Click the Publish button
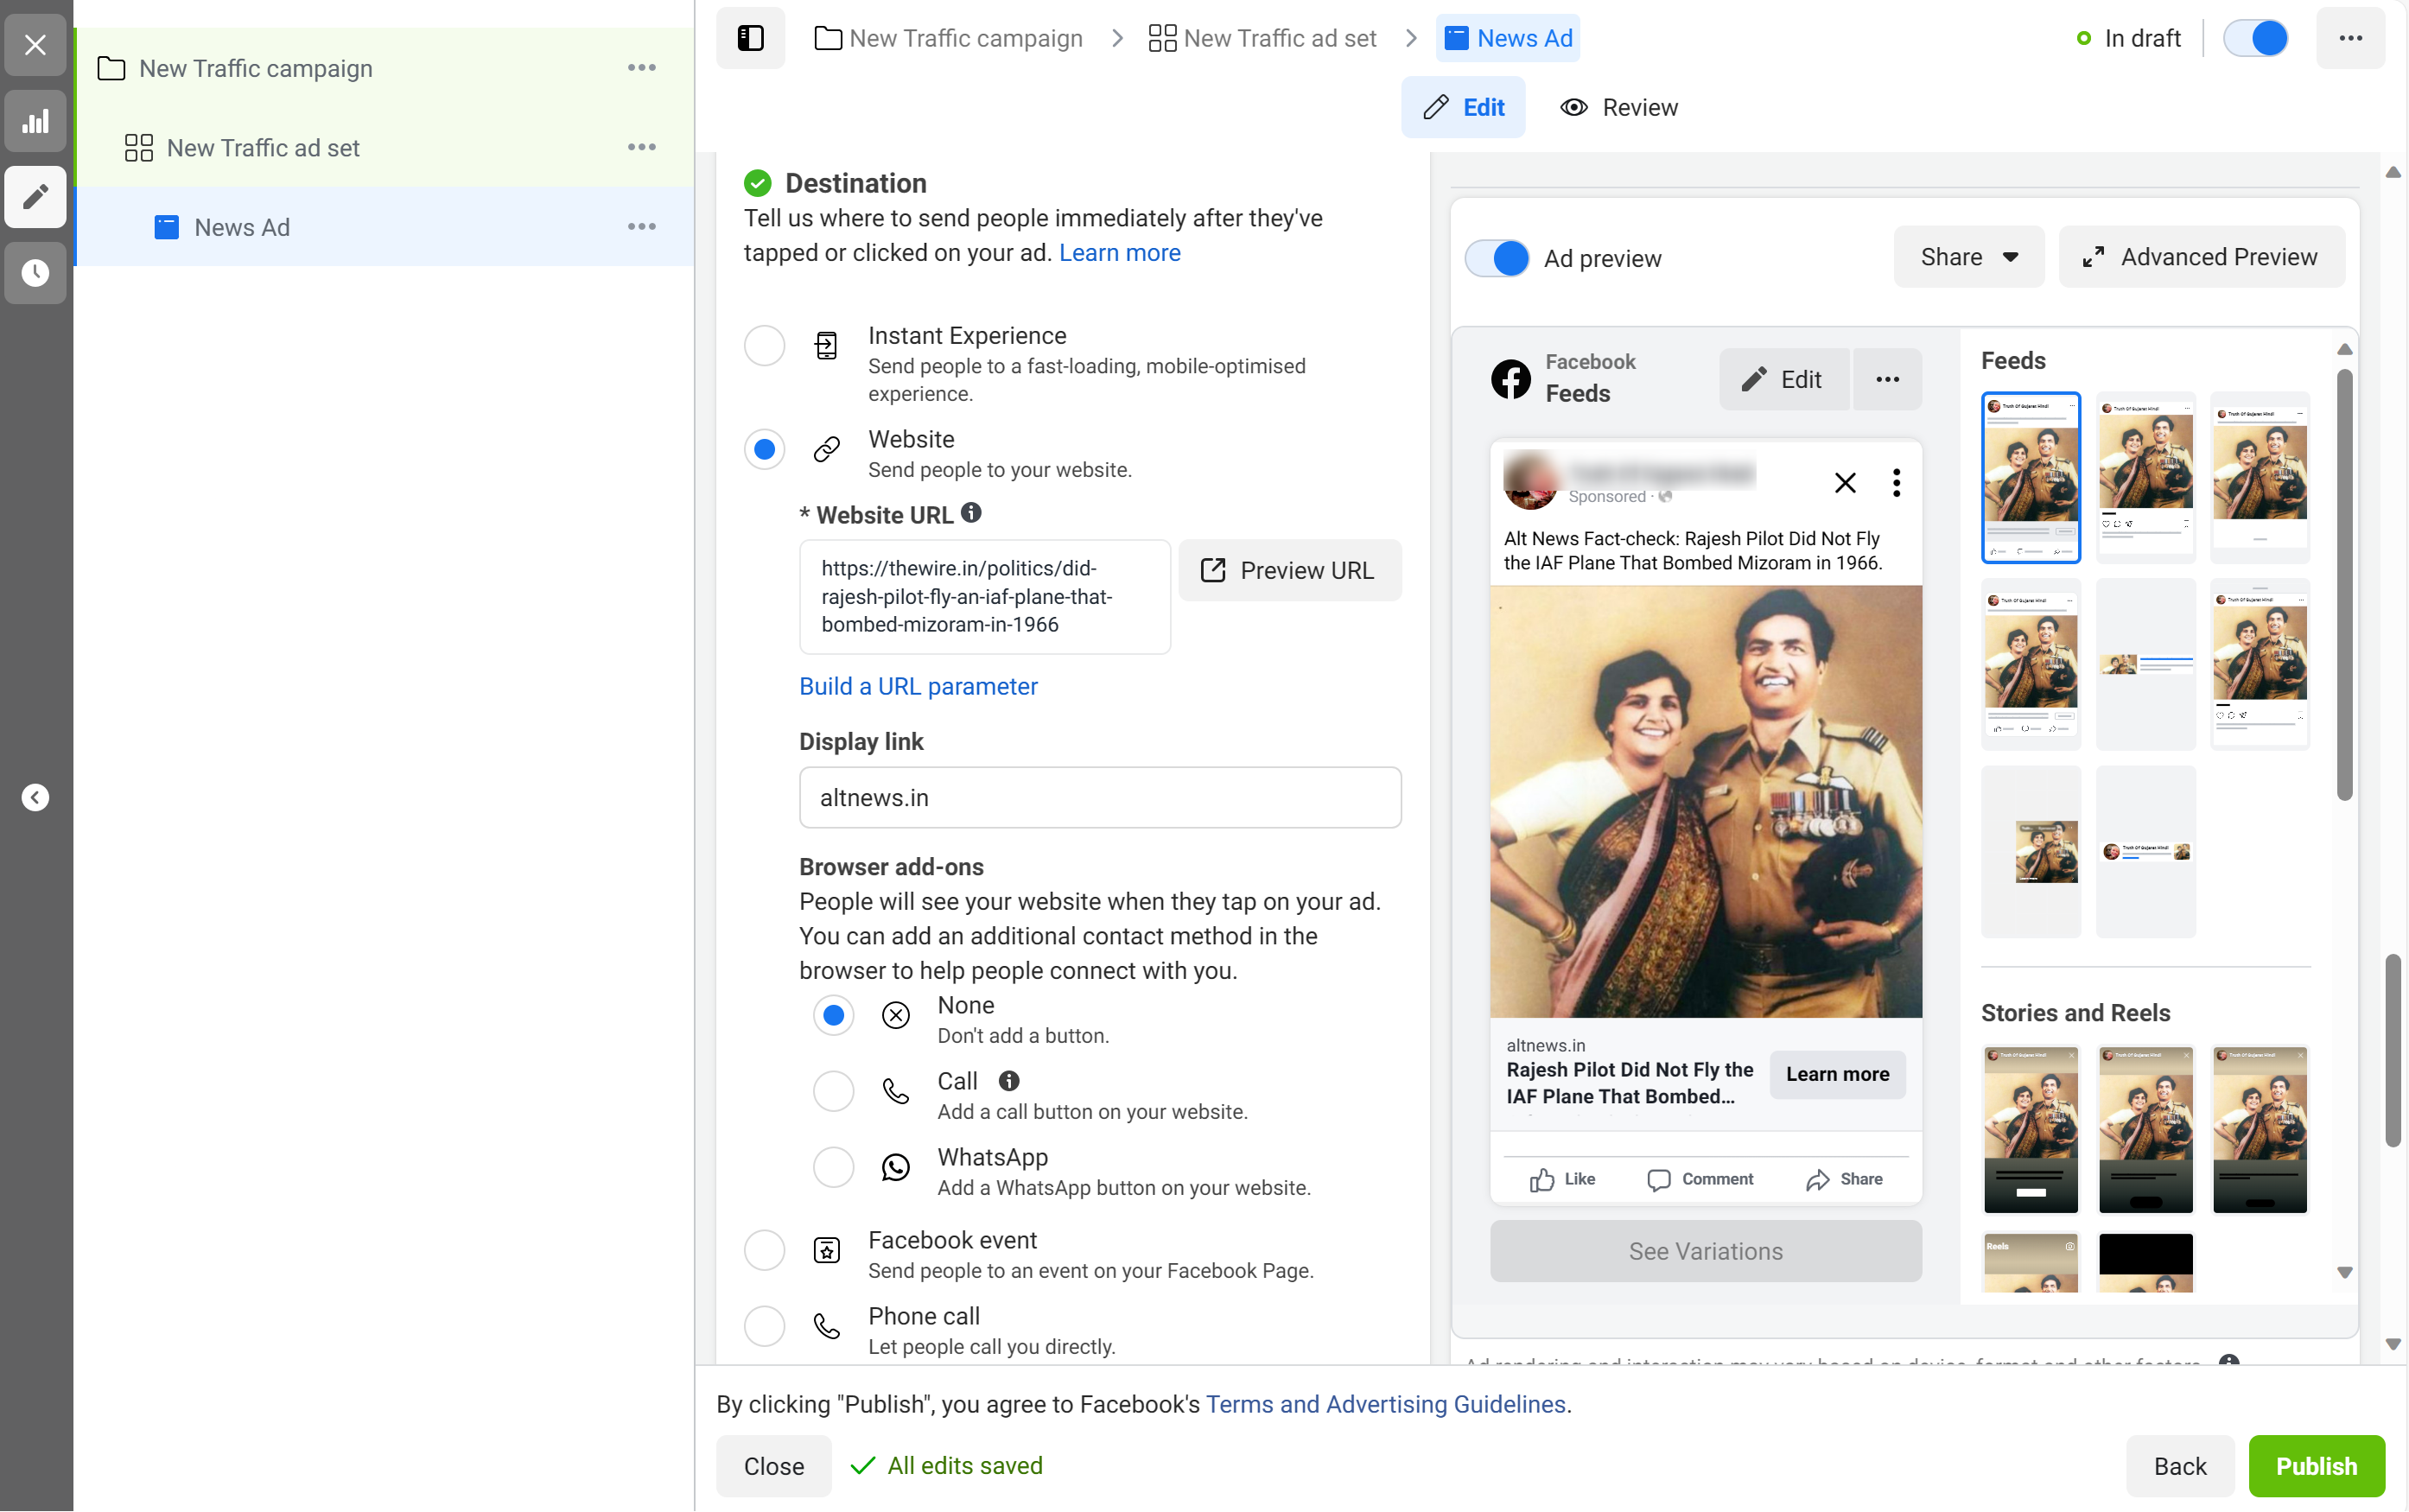 (2317, 1466)
